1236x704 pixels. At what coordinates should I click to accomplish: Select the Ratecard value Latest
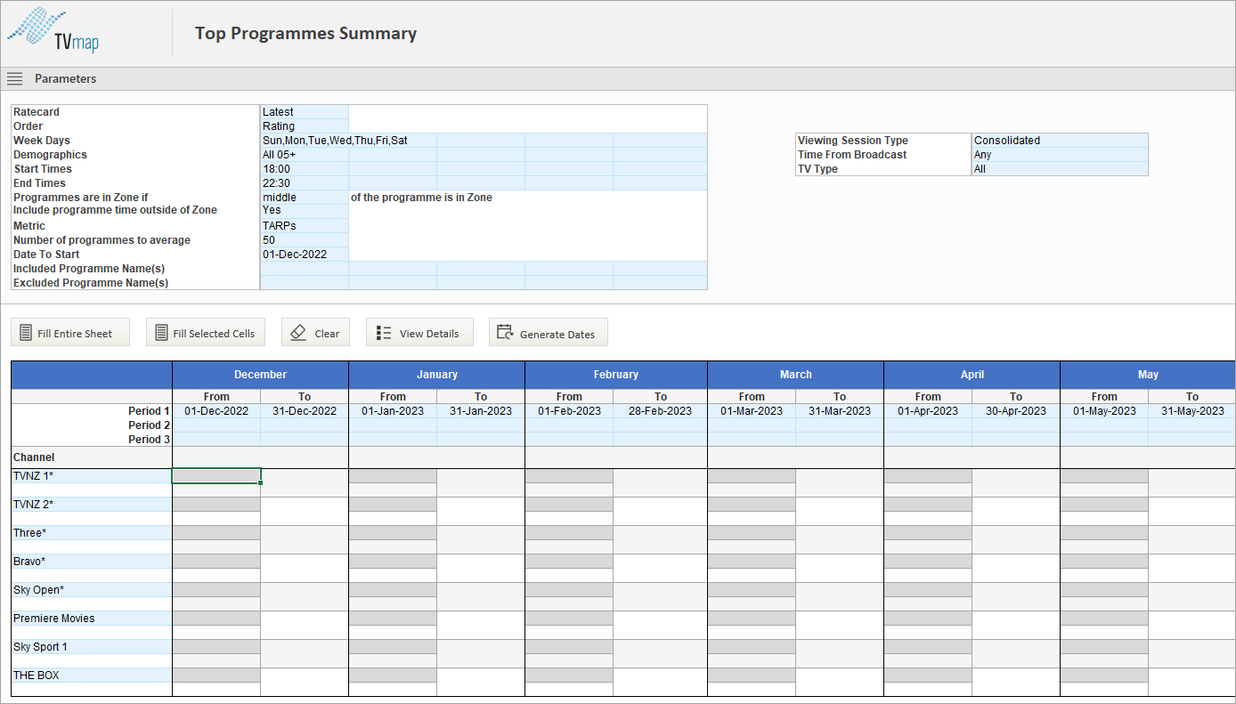pos(305,112)
